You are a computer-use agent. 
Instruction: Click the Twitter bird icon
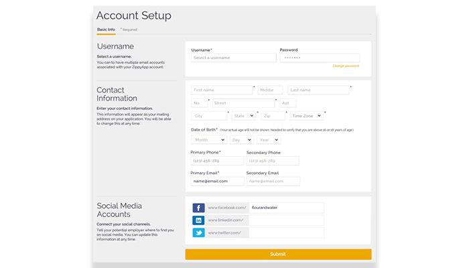[198, 232]
